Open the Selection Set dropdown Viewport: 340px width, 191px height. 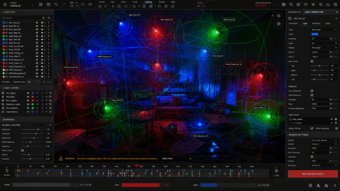[34, 82]
